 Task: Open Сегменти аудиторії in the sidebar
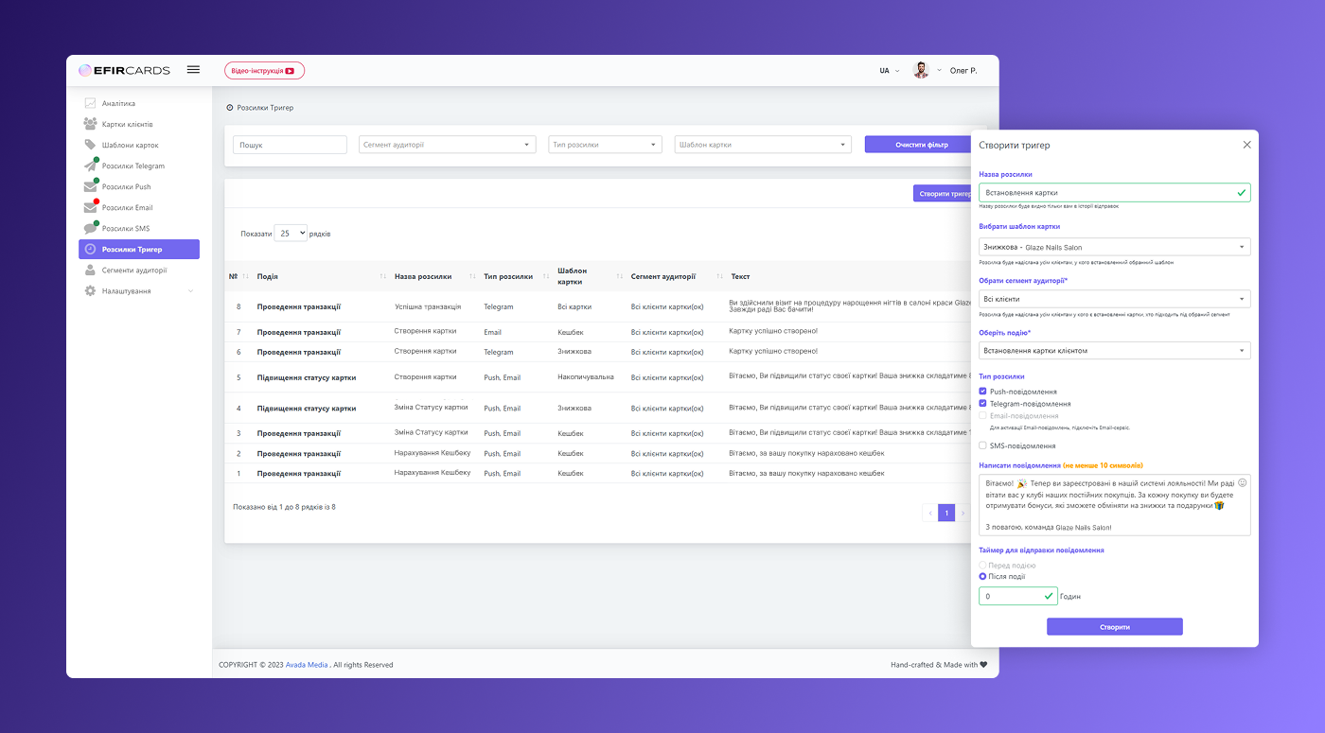tap(133, 271)
